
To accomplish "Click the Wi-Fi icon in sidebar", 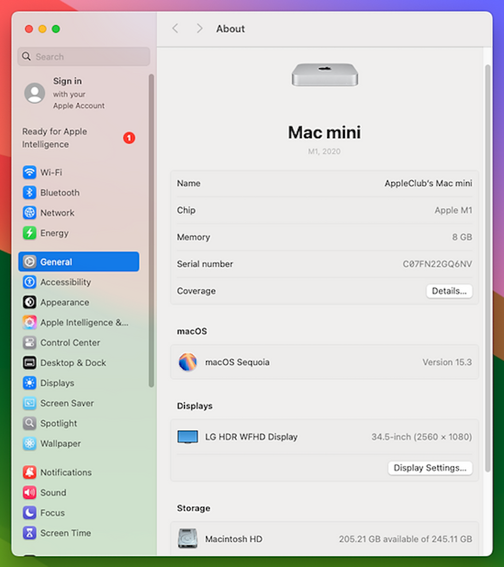I will point(29,172).
